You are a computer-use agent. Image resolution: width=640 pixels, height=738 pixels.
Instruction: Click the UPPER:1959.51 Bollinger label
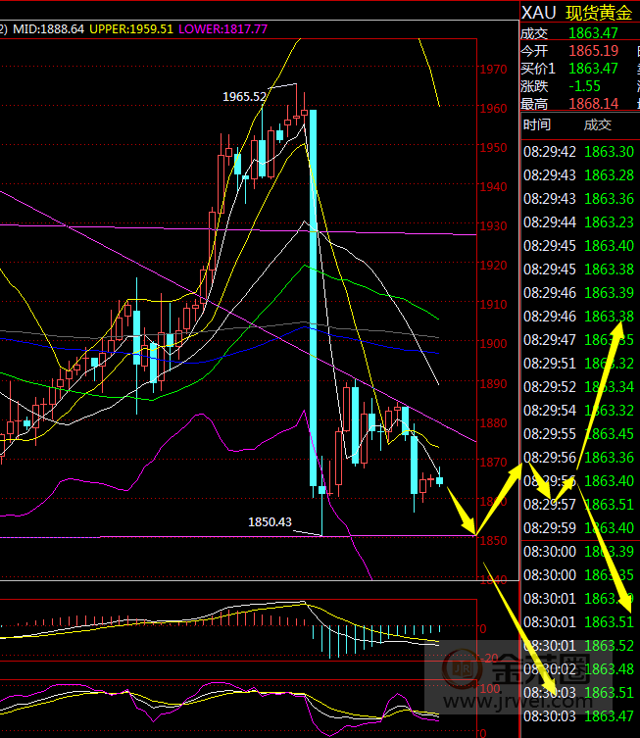pyautogui.click(x=131, y=29)
